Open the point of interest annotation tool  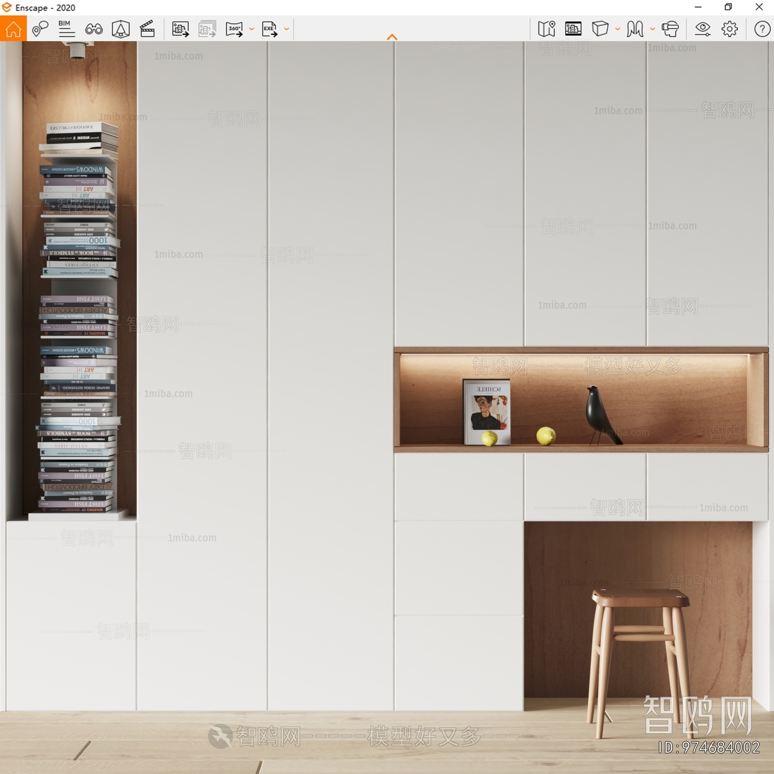click(40, 29)
